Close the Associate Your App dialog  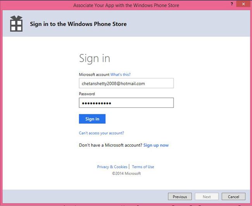pos(243,4)
